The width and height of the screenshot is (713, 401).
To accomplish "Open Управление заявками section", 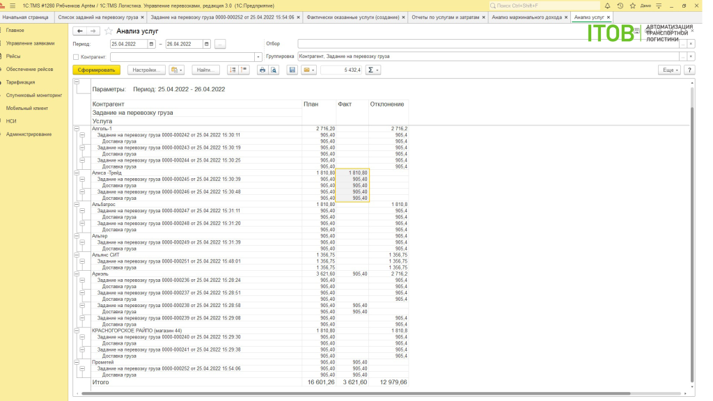I will [x=30, y=43].
